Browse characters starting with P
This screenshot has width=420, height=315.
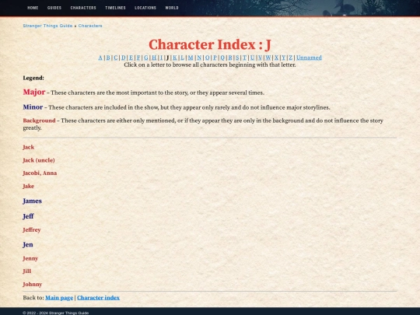click(215, 58)
